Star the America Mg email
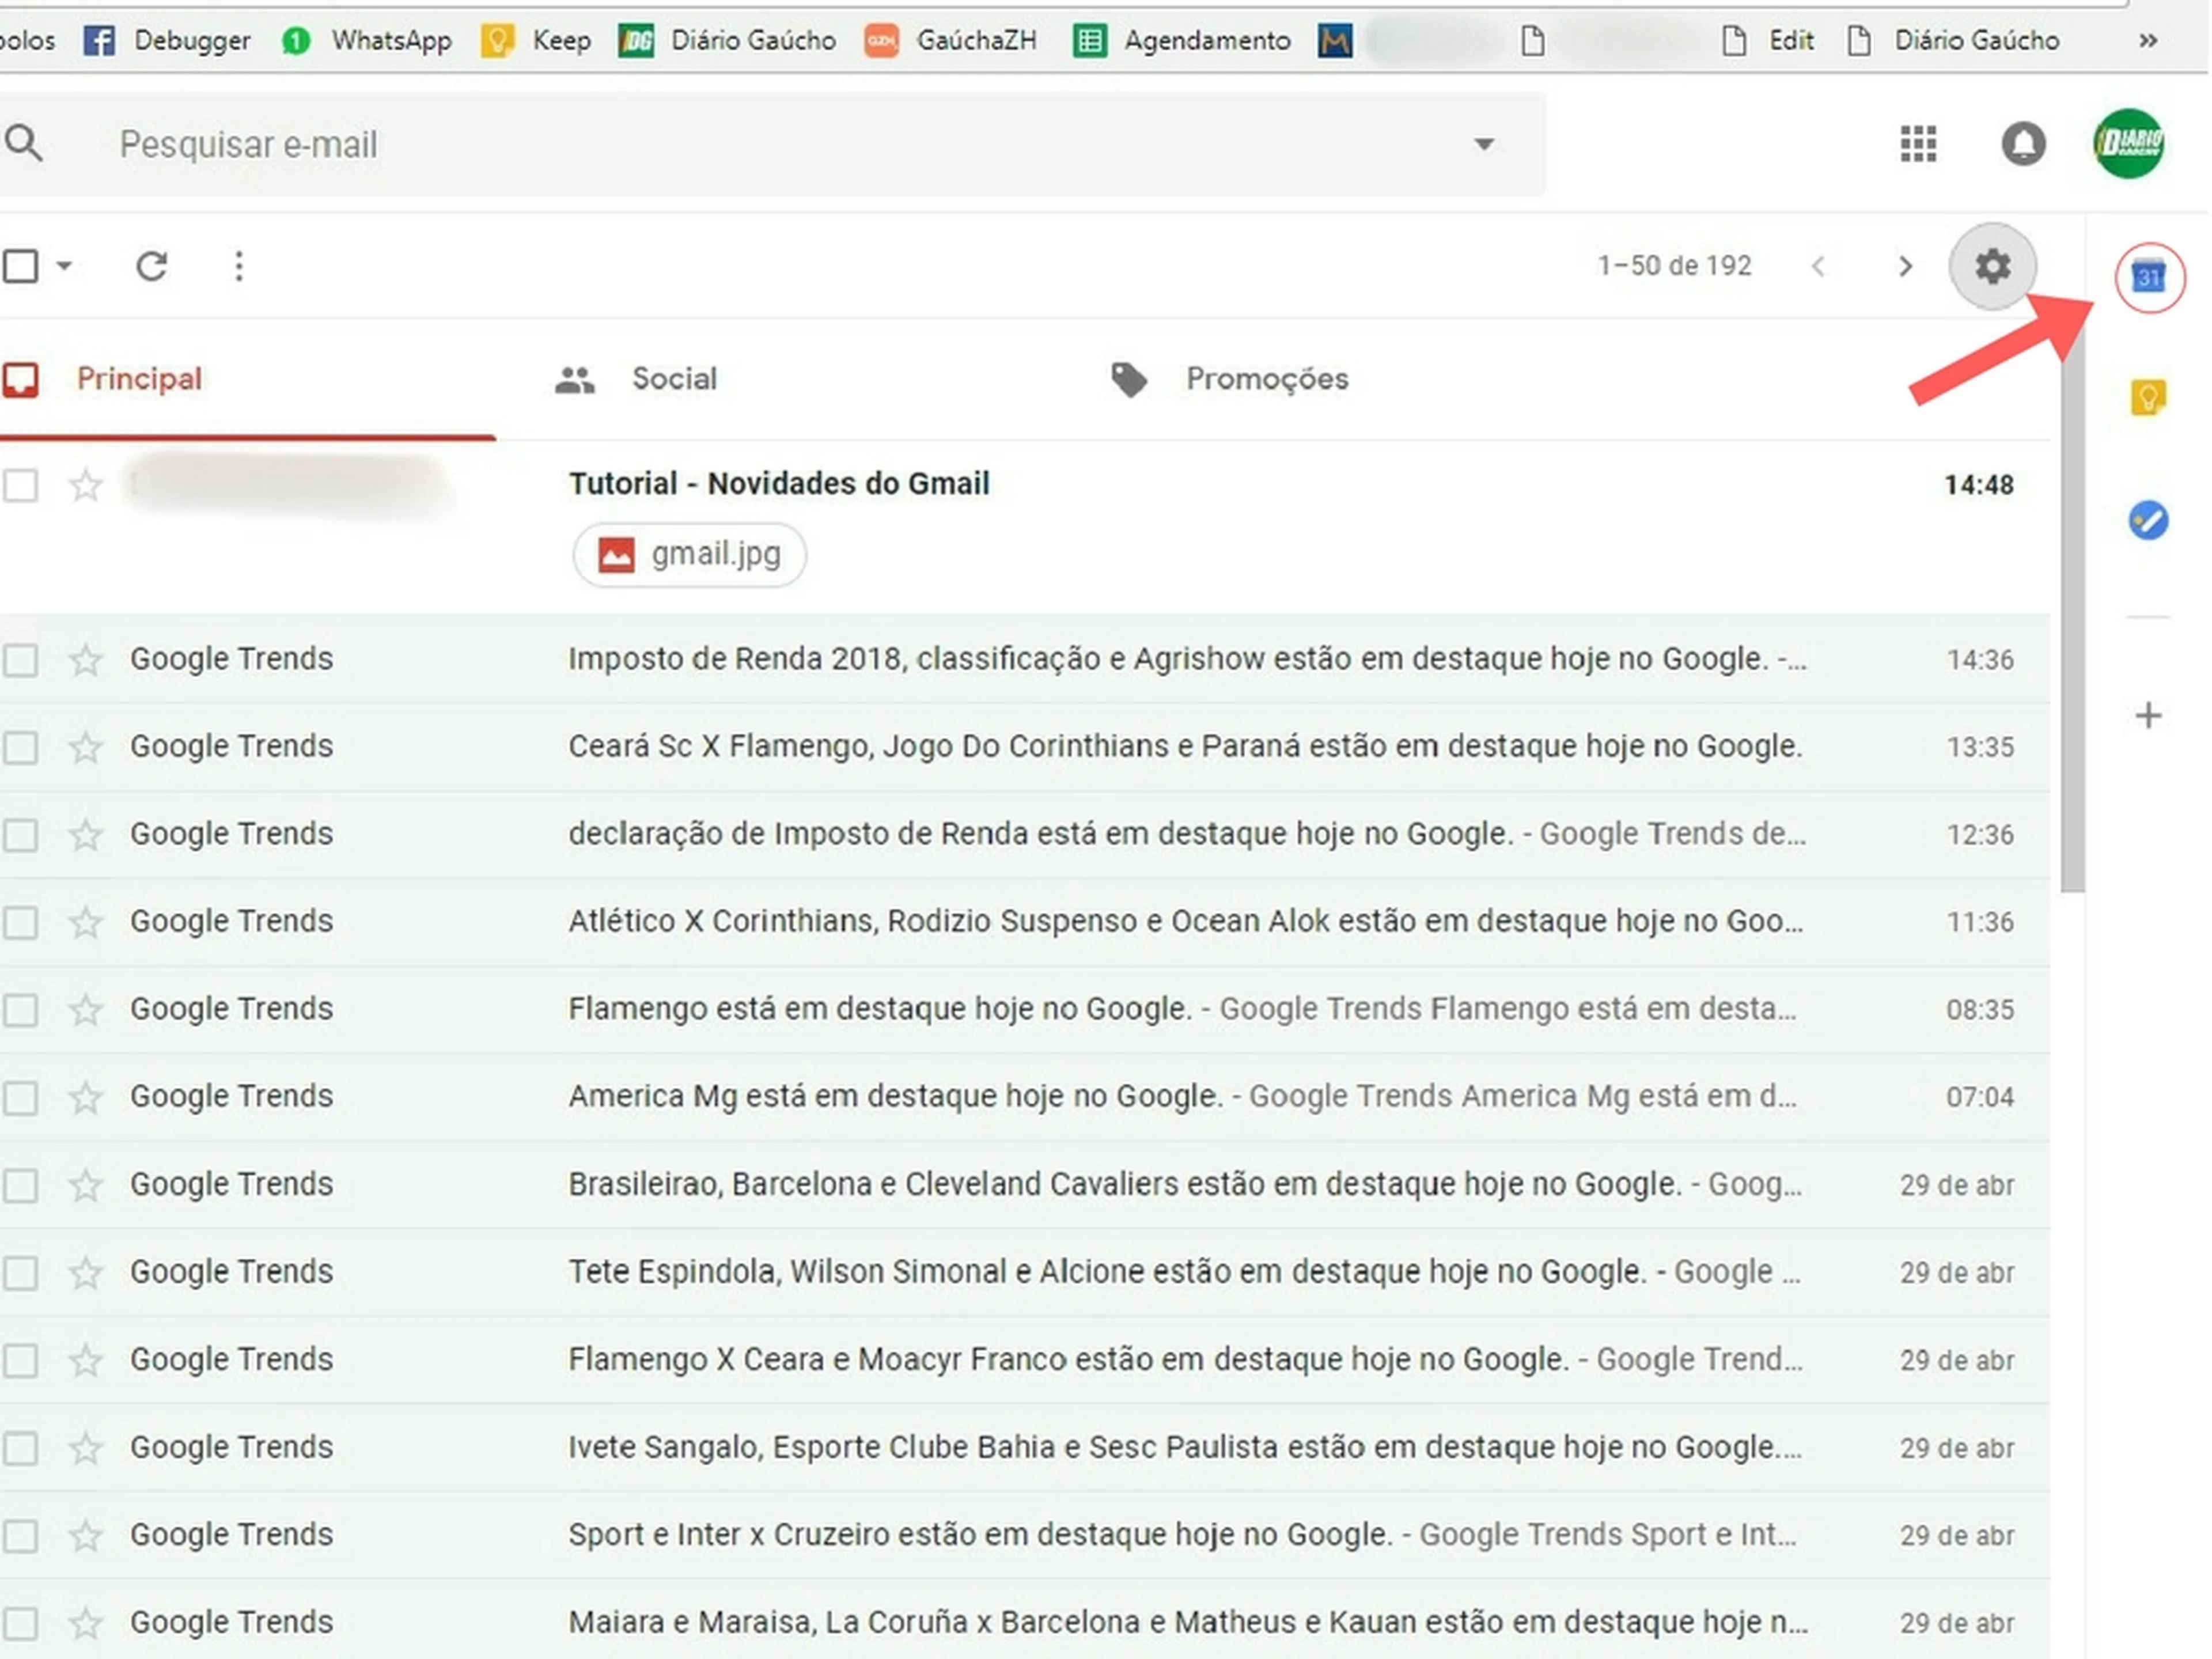2212x1659 pixels. [x=85, y=1097]
